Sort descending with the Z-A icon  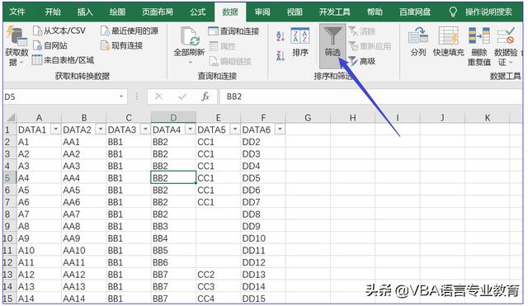(x=280, y=55)
